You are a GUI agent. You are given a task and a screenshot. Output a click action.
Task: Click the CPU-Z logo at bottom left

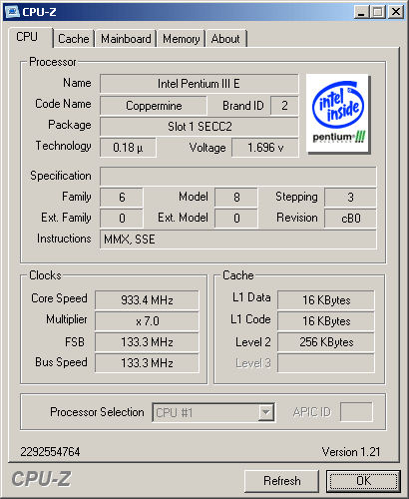point(41,479)
